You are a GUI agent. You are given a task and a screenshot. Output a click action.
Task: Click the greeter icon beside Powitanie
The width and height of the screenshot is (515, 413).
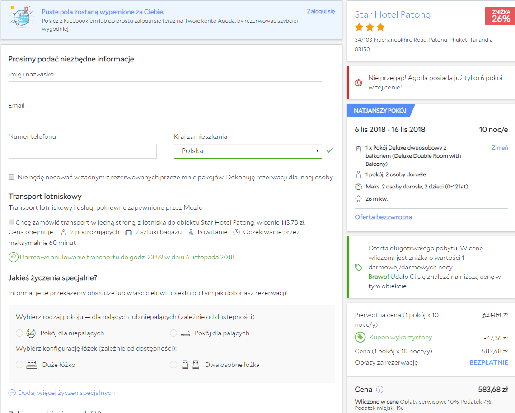[191, 232]
